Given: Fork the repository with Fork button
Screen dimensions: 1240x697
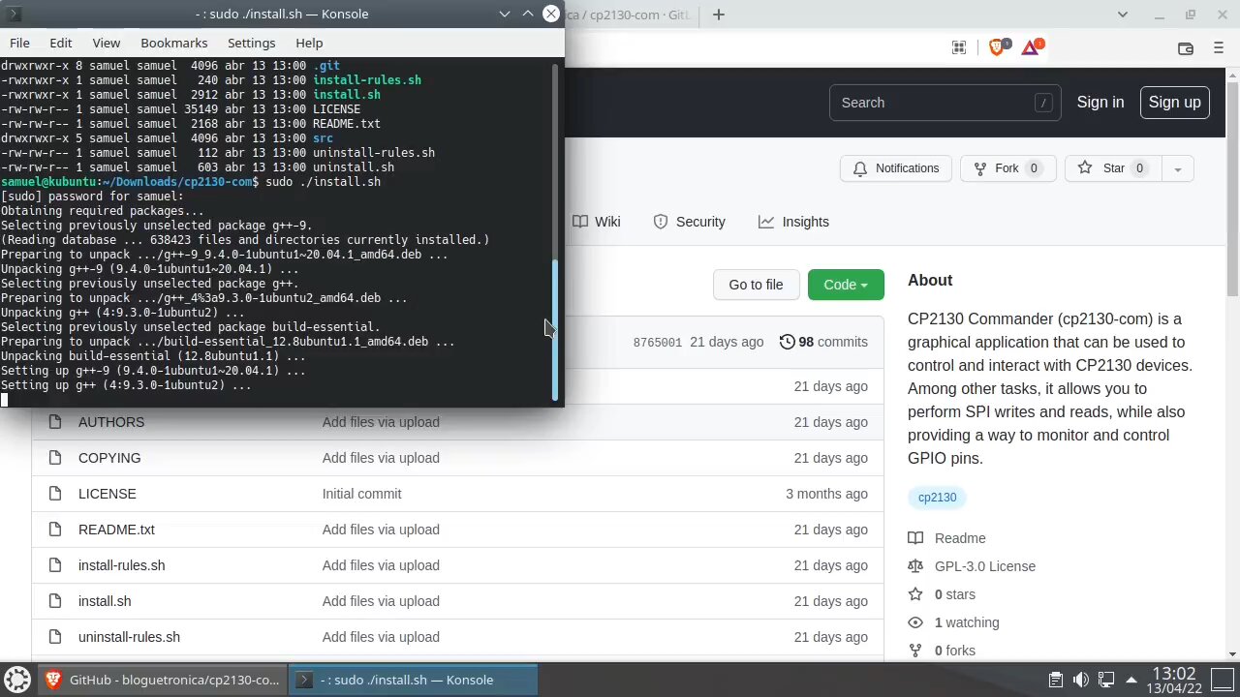Looking at the screenshot, I should point(1007,168).
